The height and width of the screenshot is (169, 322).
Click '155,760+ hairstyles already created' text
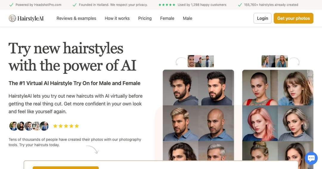[x=271, y=5]
